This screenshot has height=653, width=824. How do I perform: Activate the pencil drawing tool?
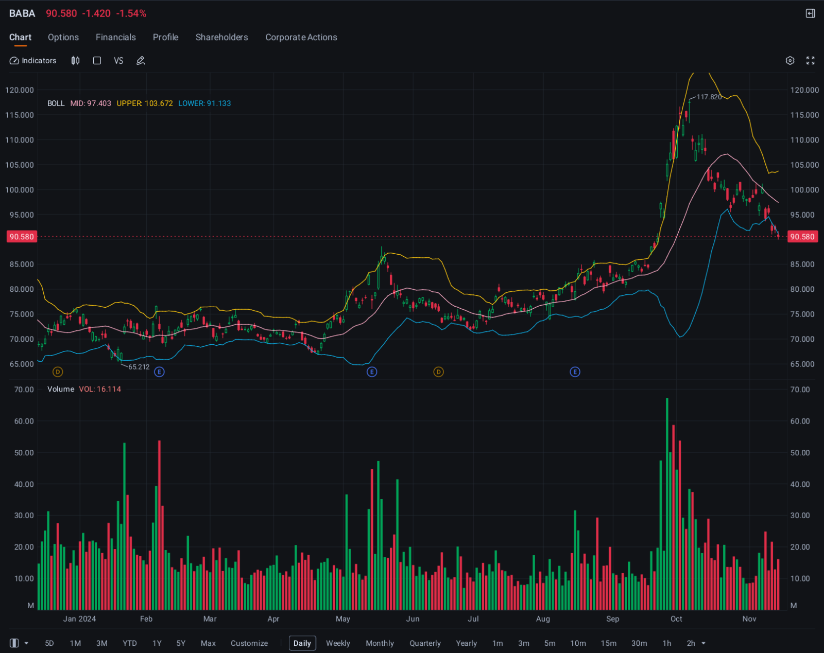[141, 61]
